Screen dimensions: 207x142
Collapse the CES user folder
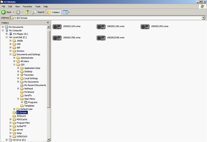pos(14,65)
